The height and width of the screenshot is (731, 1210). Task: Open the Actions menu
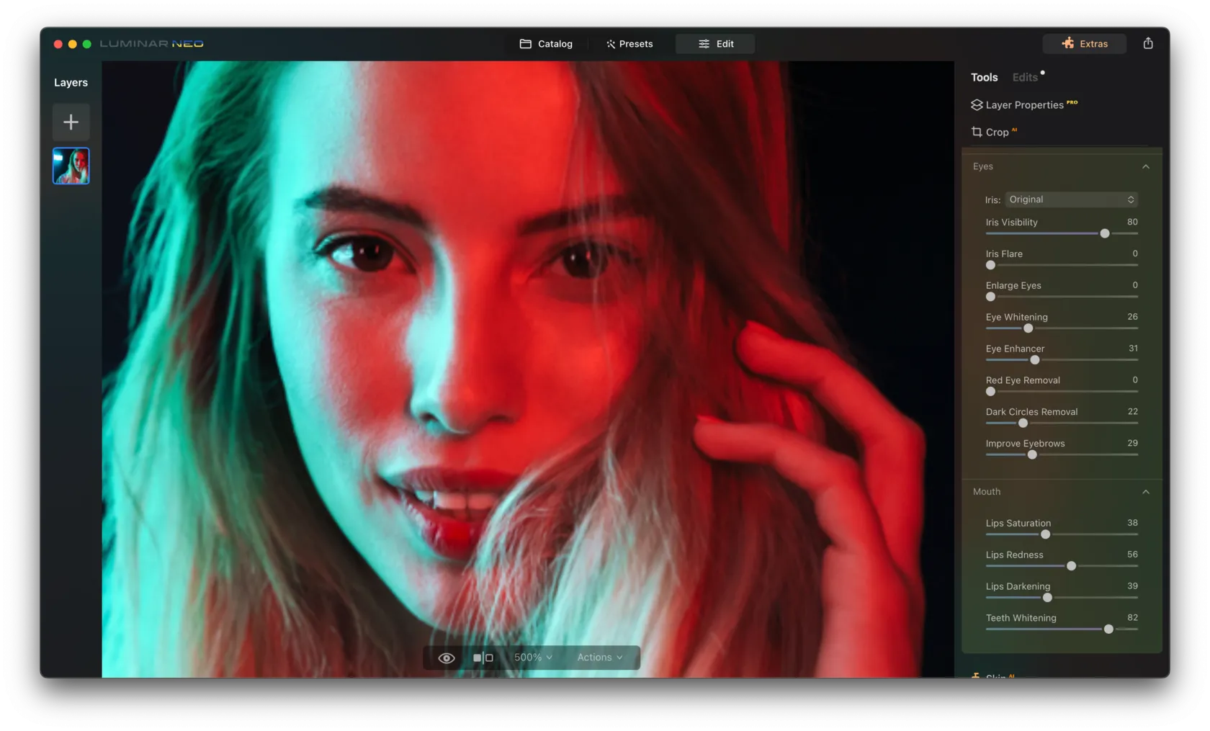tap(599, 658)
